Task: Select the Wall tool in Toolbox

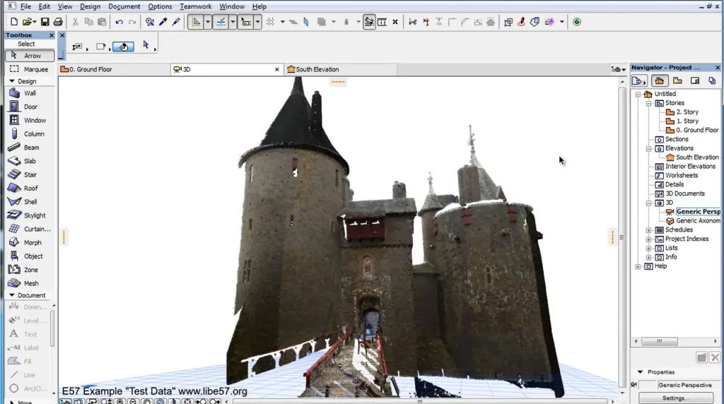Action: [x=30, y=93]
